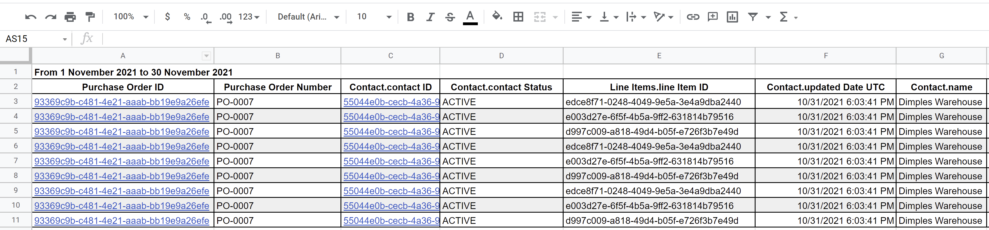This screenshot has height=230, width=989.
Task: Click the Redo arrow icon
Action: pos(50,17)
